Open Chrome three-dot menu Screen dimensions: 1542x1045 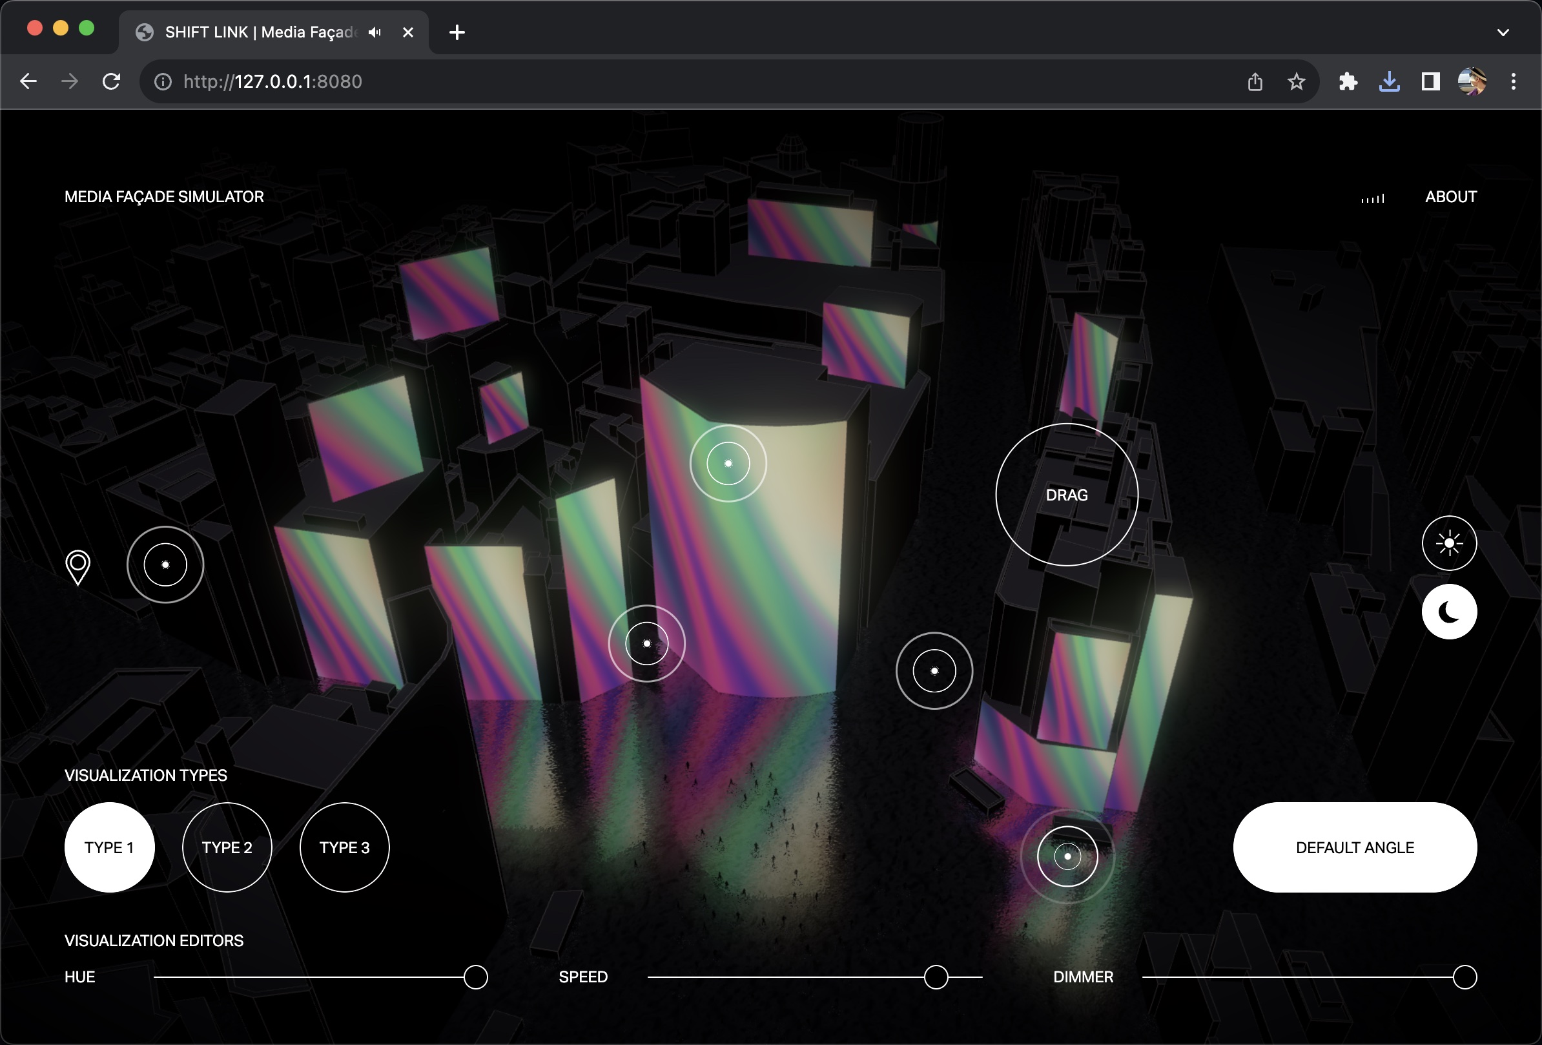(x=1513, y=81)
